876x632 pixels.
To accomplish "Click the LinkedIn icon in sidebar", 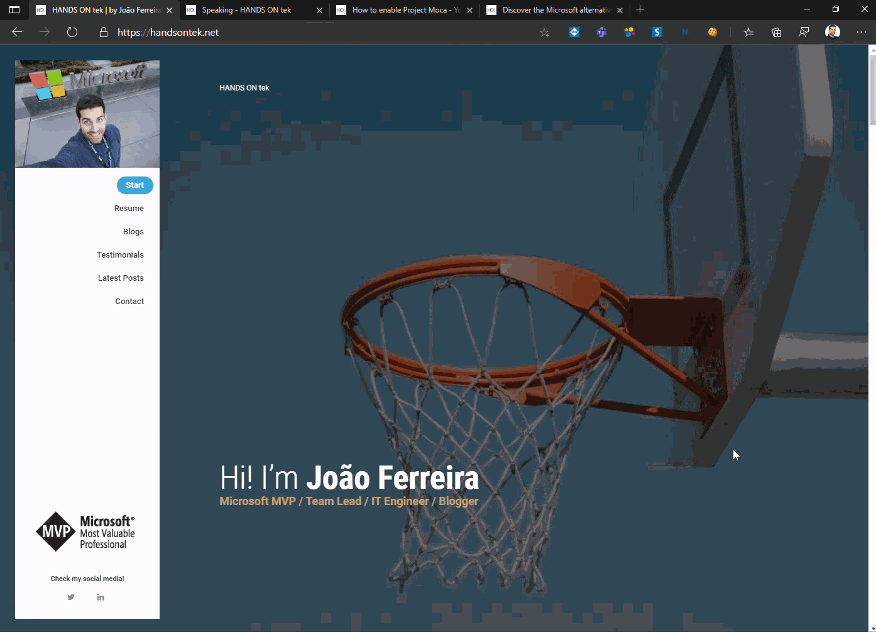I will click(x=101, y=597).
